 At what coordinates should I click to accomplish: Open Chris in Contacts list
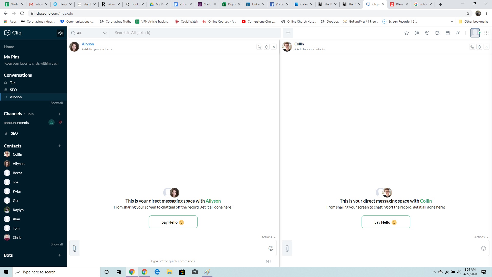pos(33,238)
